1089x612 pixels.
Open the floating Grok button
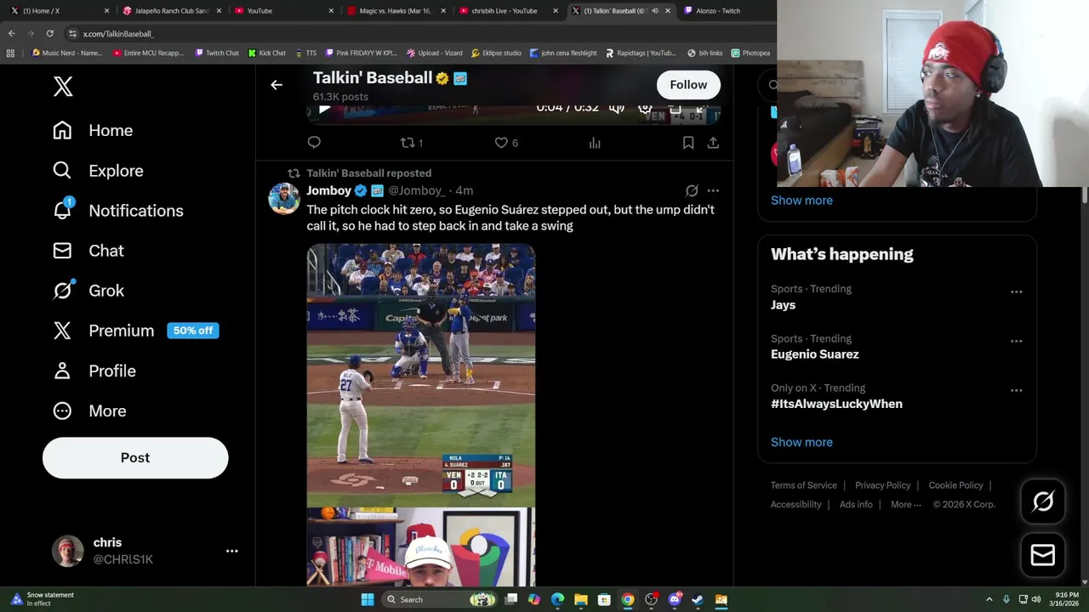click(1043, 501)
